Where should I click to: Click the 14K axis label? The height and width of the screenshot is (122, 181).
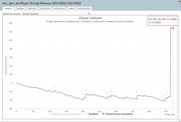(10, 23)
